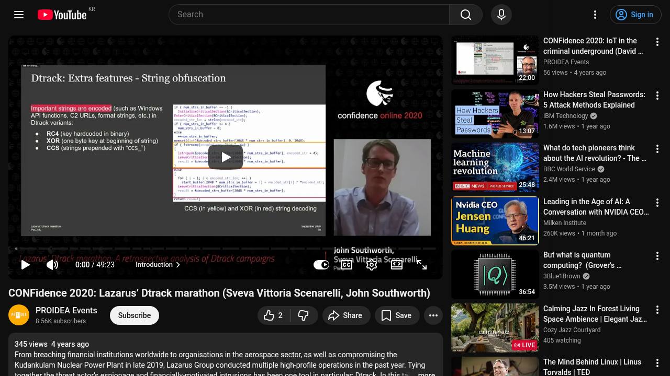Viewport: 670px width, 376px height.
Task: Open BBC World Service channel
Action: click(569, 169)
